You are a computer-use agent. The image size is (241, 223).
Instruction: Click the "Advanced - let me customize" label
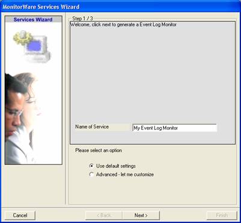pyautogui.click(x=125, y=174)
